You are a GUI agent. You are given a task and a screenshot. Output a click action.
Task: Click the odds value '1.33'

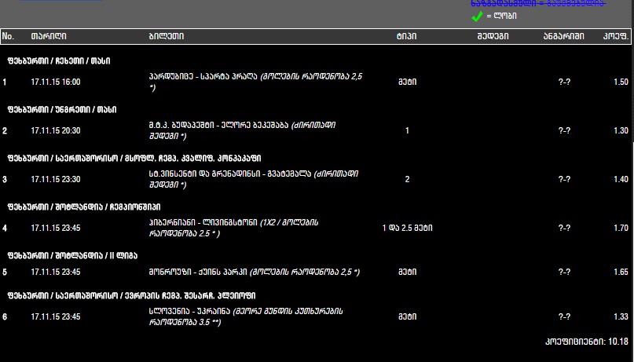click(621, 316)
